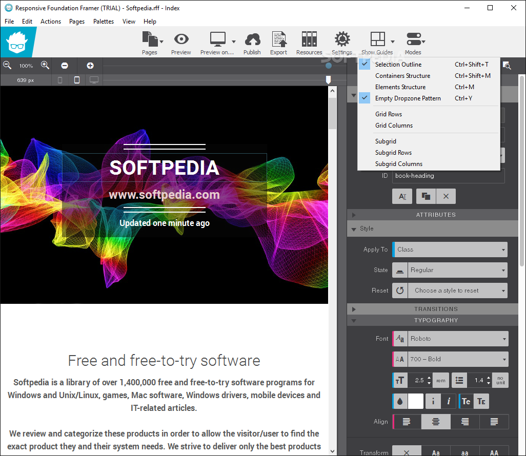
Task: Click the page search icon at top right
Action: point(507,66)
